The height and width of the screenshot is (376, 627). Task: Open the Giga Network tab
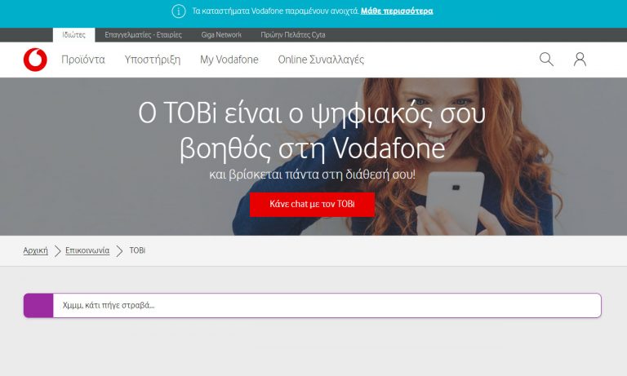click(221, 35)
